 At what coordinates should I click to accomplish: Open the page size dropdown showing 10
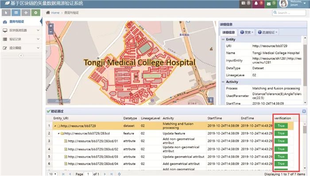click(53, 174)
